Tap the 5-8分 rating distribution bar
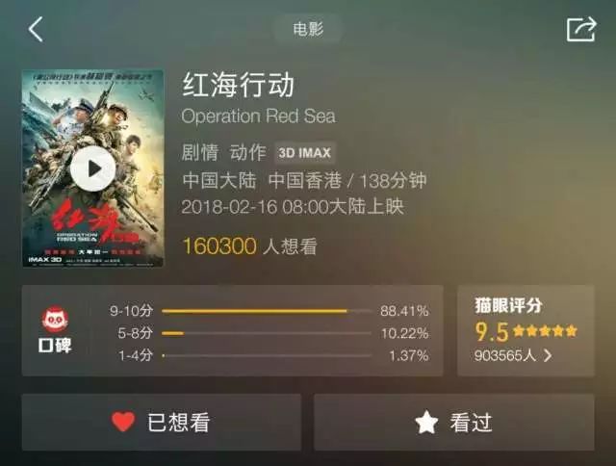 (267, 333)
